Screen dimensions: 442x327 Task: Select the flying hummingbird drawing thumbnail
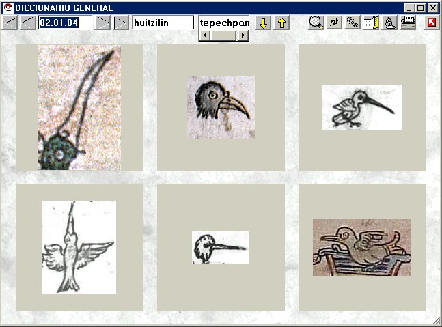(79, 246)
